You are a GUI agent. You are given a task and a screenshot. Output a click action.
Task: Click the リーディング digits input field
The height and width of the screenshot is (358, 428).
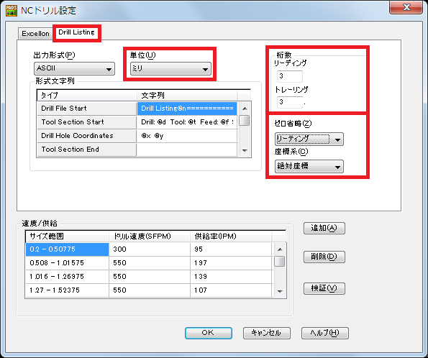290,76
